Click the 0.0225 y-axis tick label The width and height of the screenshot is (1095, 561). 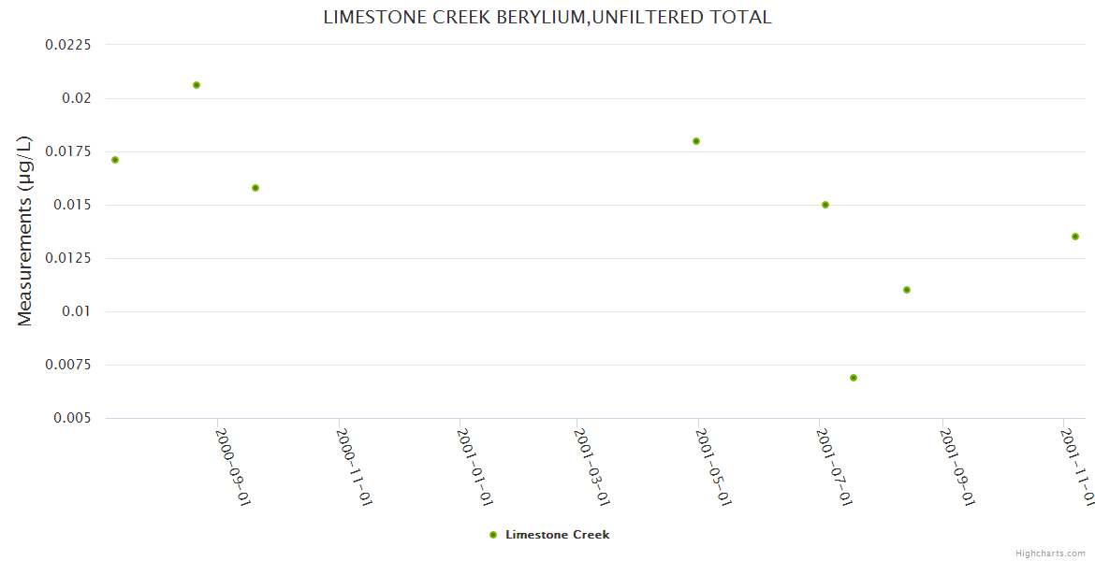click(70, 45)
